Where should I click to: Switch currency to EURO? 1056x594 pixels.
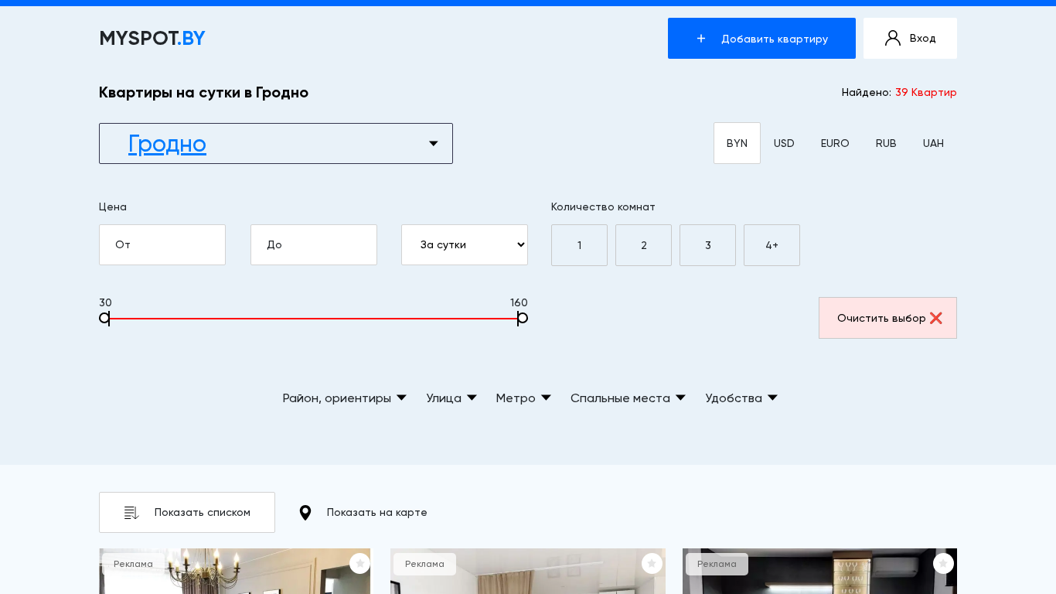tap(835, 143)
